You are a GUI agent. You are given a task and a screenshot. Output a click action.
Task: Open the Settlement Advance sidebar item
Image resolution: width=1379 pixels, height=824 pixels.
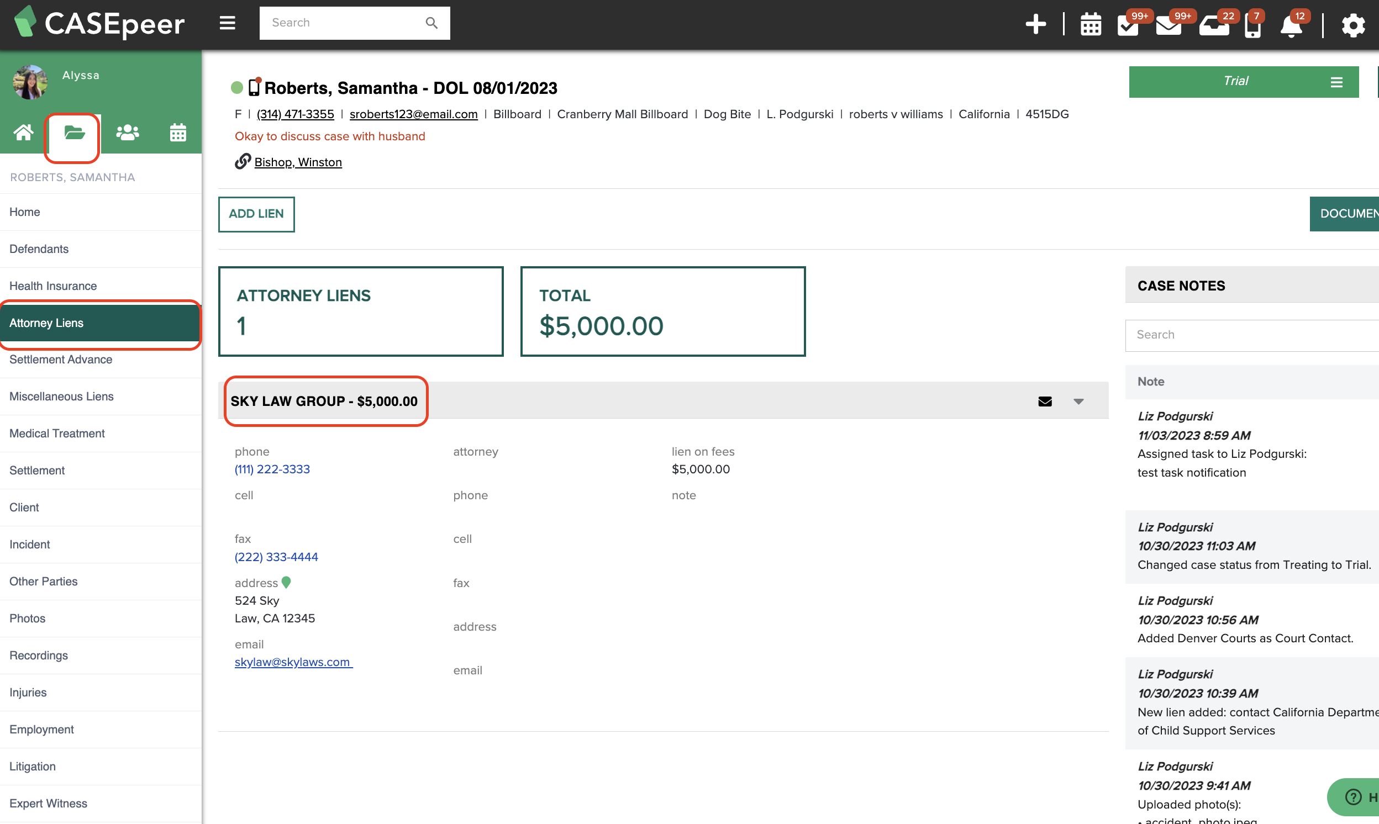101,360
